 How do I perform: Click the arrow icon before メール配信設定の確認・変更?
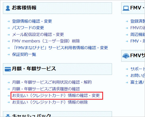click(9, 35)
